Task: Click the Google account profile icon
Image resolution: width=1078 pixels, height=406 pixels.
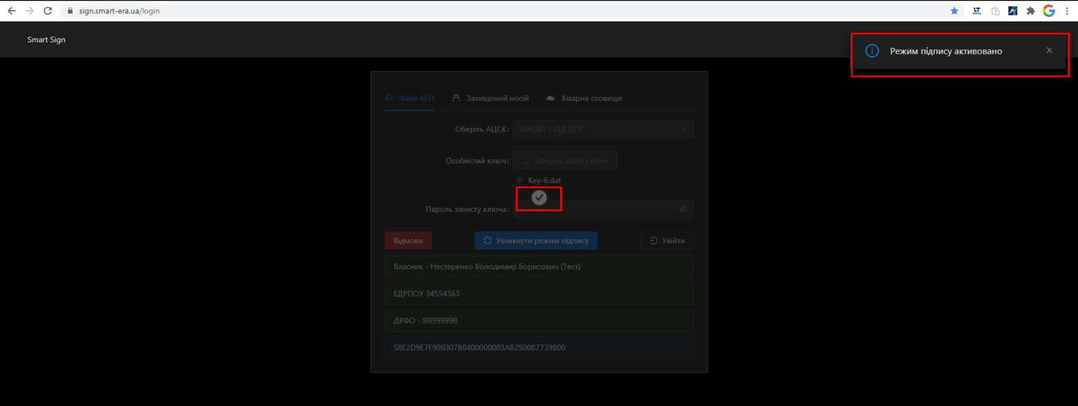Action: (x=1049, y=11)
